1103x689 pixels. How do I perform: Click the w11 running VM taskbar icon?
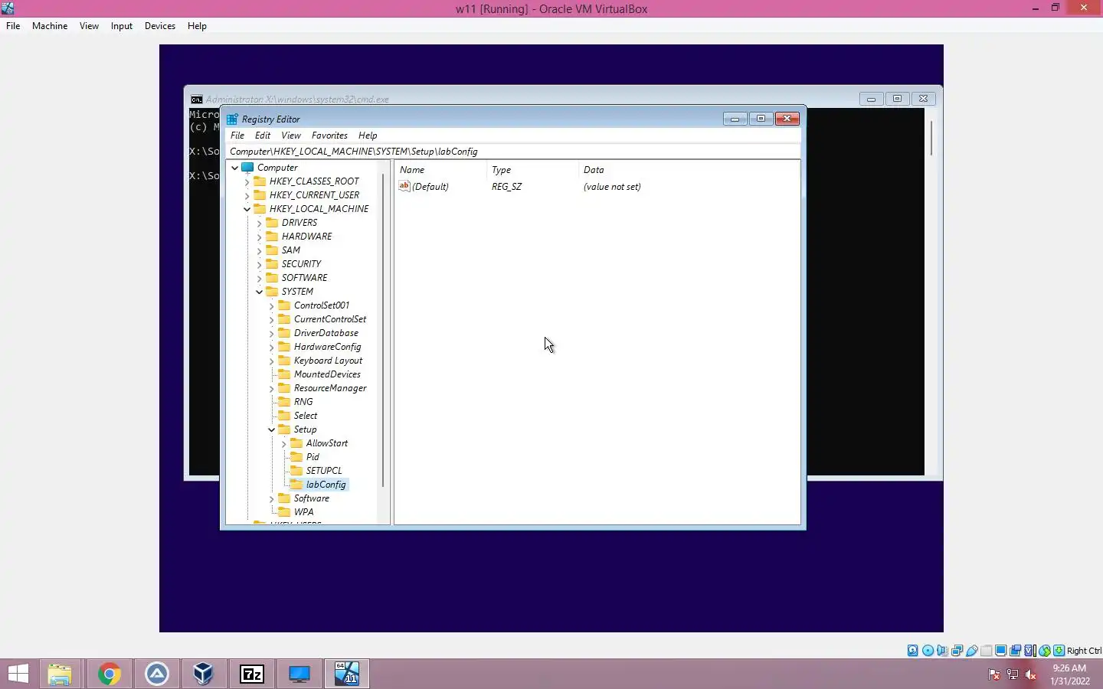[x=347, y=674]
